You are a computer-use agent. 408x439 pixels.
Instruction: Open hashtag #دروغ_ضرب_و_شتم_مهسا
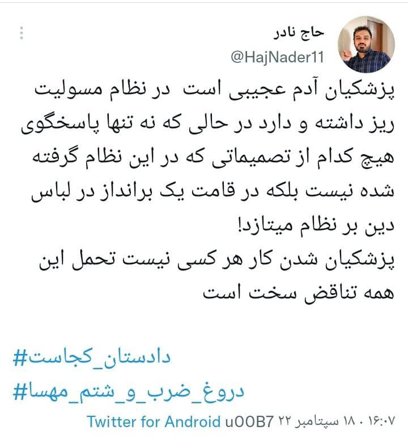coord(129,391)
